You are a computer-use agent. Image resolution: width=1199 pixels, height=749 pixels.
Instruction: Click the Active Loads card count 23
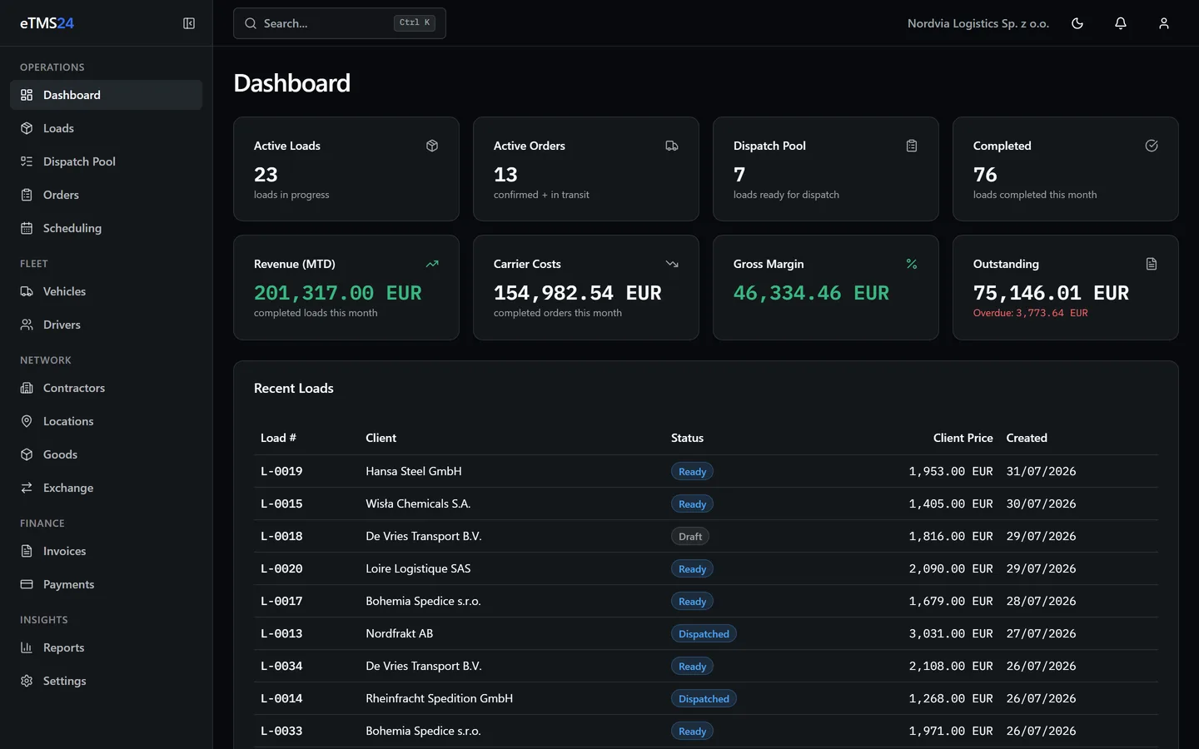pyautogui.click(x=266, y=175)
